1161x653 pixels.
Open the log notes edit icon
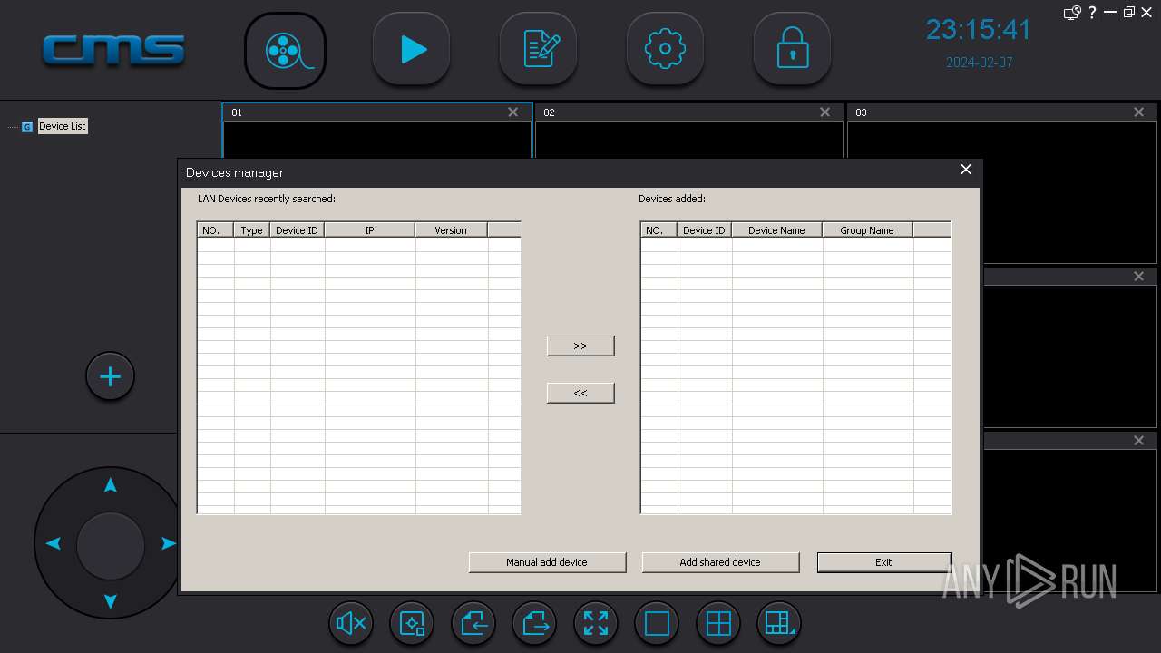539,50
